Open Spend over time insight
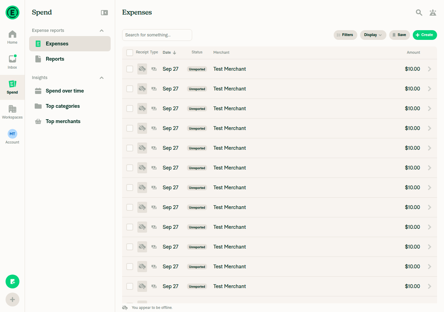Screen dimensions: 444x312 [x=70, y=91]
